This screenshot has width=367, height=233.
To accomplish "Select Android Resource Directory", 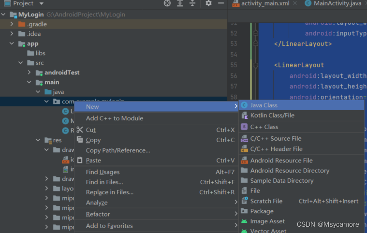I will (x=301, y=171).
